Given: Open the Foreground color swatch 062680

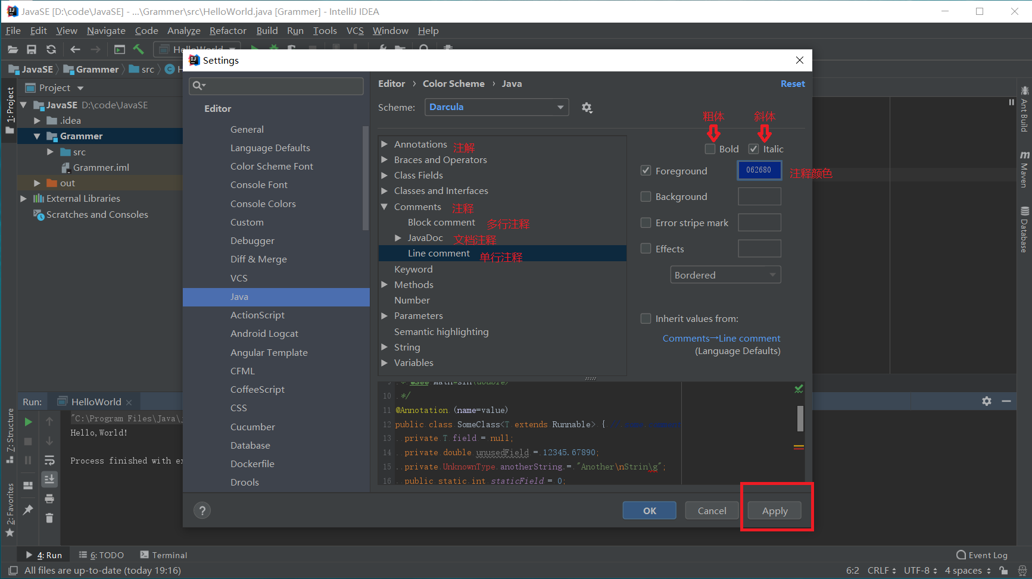Looking at the screenshot, I should tap(759, 170).
